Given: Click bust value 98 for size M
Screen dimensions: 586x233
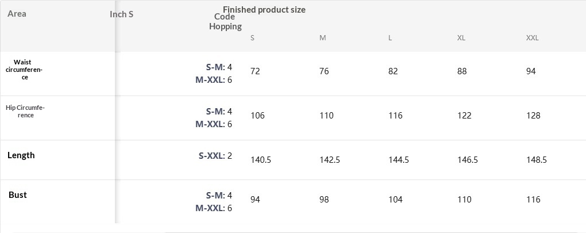Looking at the screenshot, I should pos(324,200).
